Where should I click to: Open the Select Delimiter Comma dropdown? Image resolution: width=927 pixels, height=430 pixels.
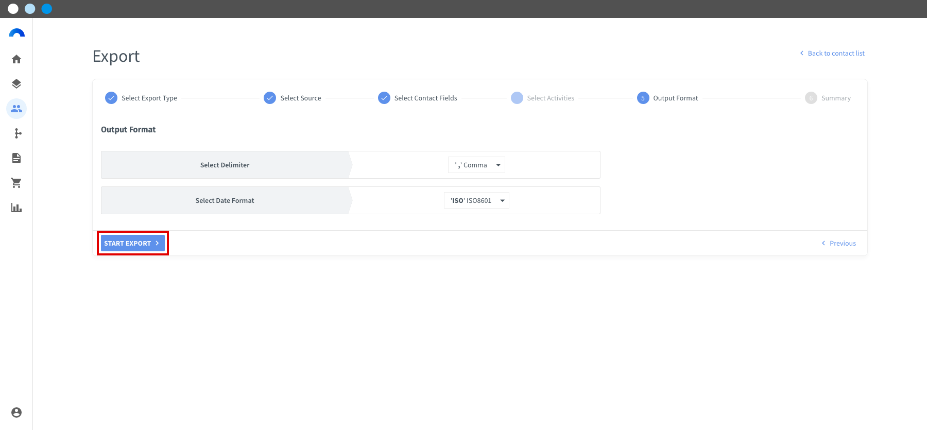(476, 165)
